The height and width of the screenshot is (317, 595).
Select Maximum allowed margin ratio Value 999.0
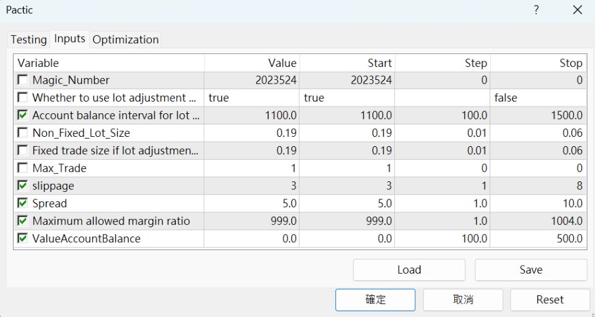click(x=252, y=221)
